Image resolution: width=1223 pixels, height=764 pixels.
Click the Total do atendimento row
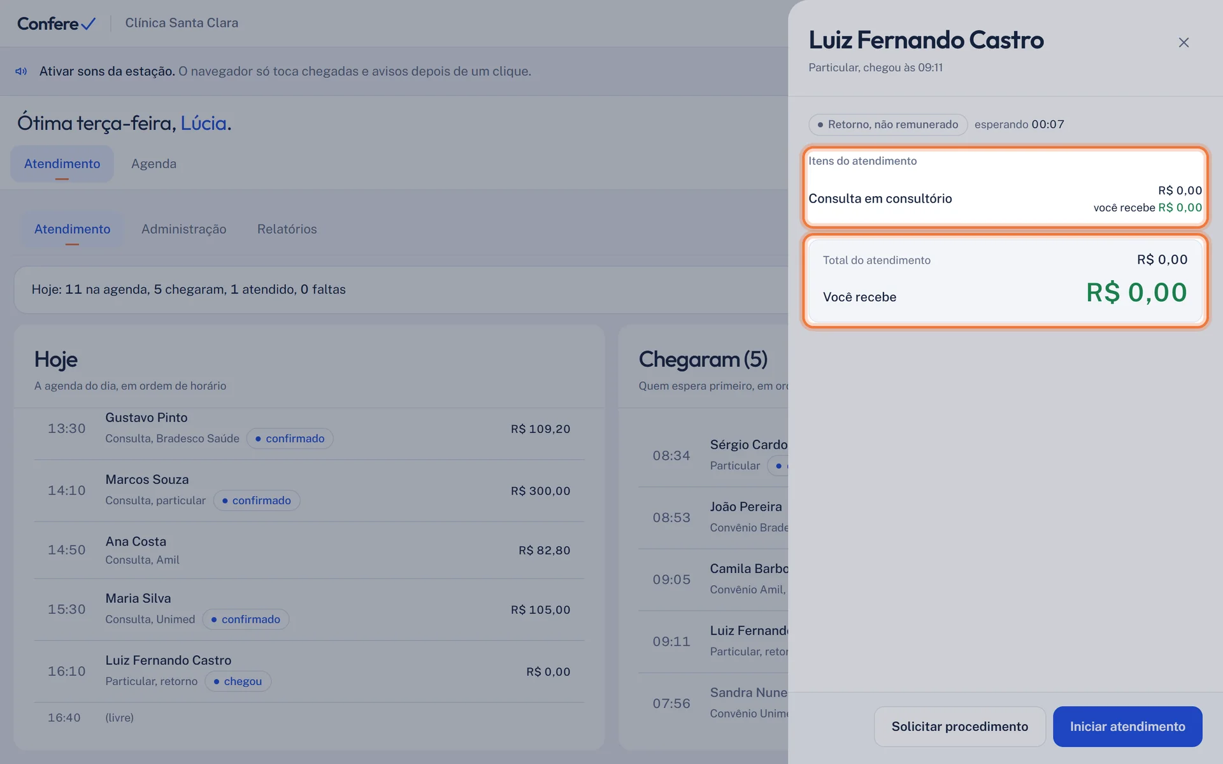[x=1005, y=260]
